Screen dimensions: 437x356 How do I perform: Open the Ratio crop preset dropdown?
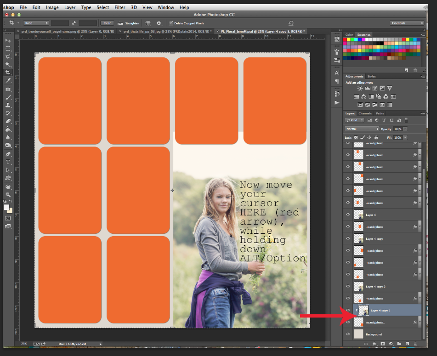[x=36, y=23]
